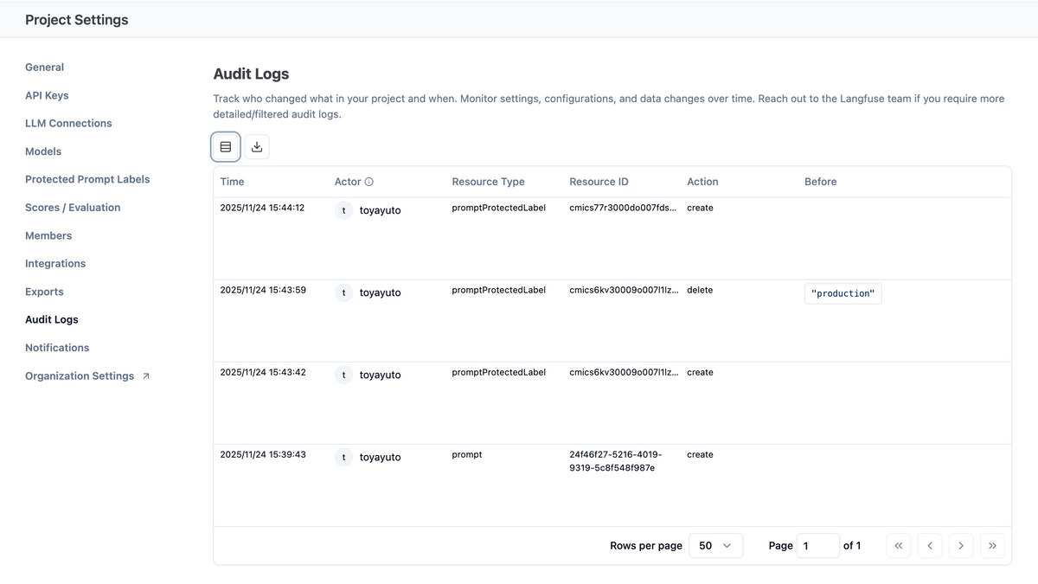Open API Keys settings
1038x584 pixels.
pyautogui.click(x=47, y=95)
